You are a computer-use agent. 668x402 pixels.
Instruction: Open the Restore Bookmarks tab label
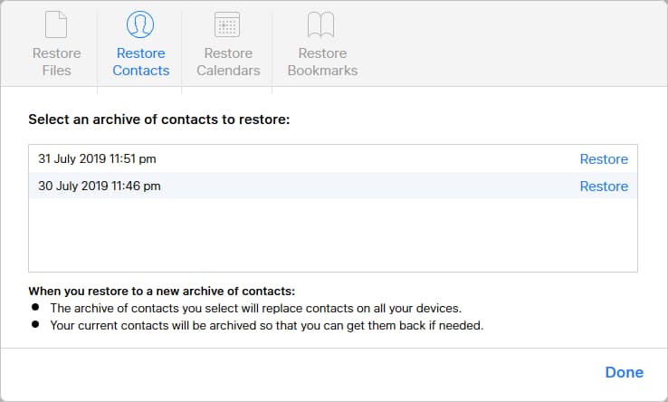(x=322, y=62)
